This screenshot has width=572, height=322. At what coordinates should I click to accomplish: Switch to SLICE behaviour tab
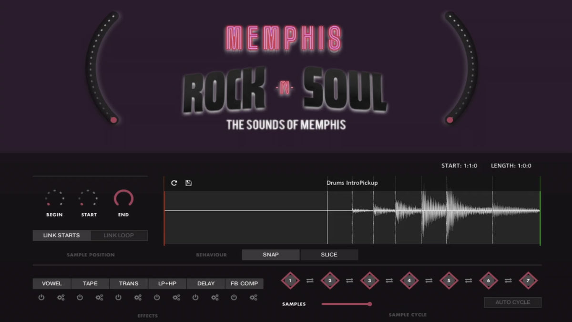click(329, 255)
